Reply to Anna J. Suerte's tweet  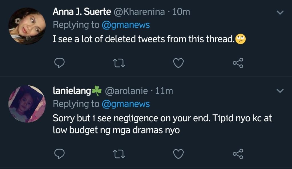(x=59, y=63)
